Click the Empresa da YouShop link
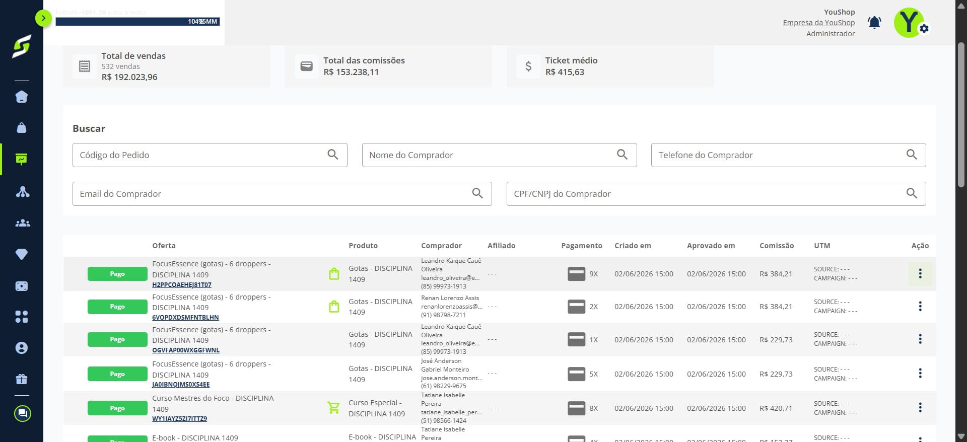The width and height of the screenshot is (967, 442). [x=818, y=23]
